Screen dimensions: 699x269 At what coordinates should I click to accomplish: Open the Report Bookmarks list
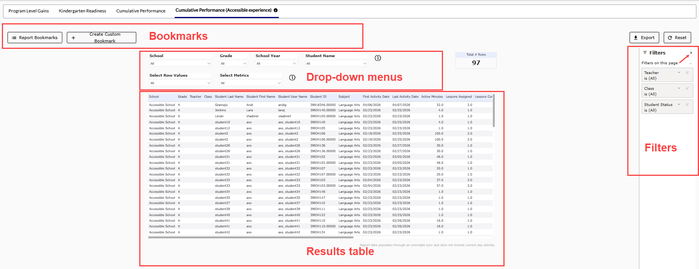pos(35,38)
